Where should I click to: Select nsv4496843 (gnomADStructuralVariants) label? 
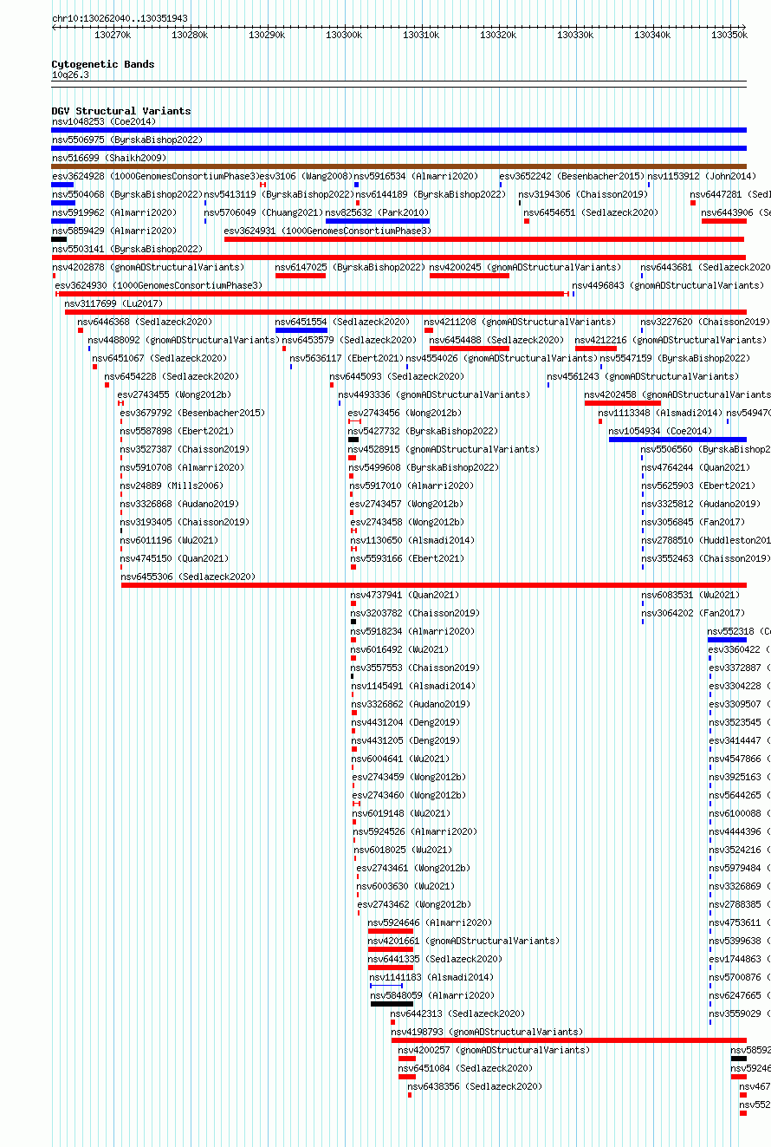click(668, 285)
